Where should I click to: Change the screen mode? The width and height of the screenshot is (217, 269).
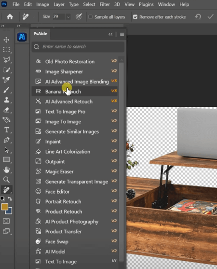point(6,231)
